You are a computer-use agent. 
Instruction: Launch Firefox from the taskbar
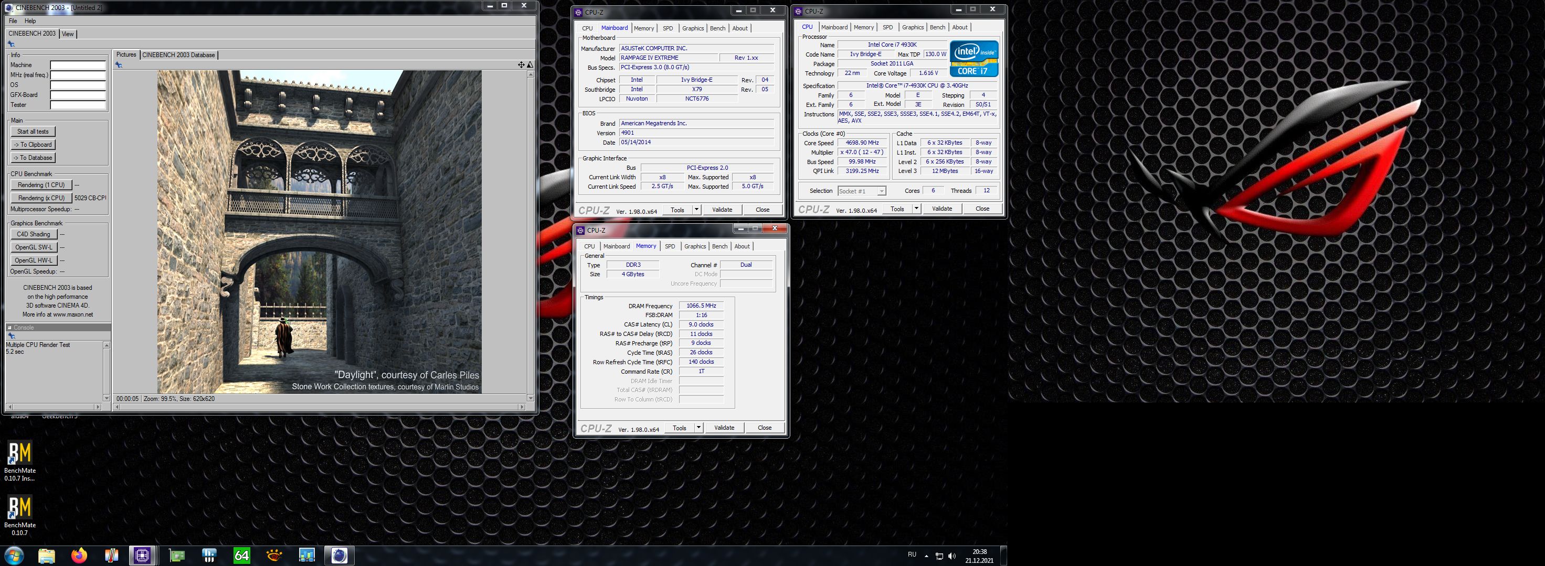tap(79, 555)
